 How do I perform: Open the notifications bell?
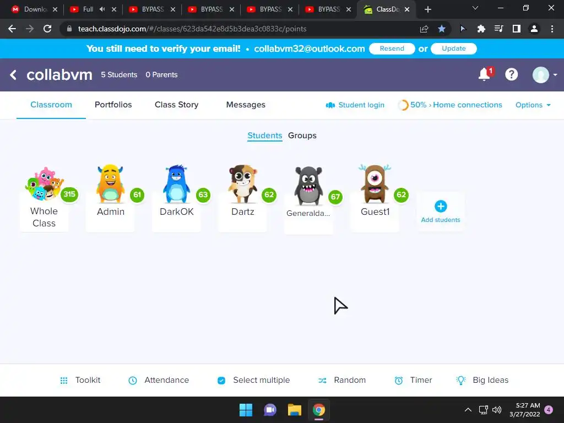(484, 74)
